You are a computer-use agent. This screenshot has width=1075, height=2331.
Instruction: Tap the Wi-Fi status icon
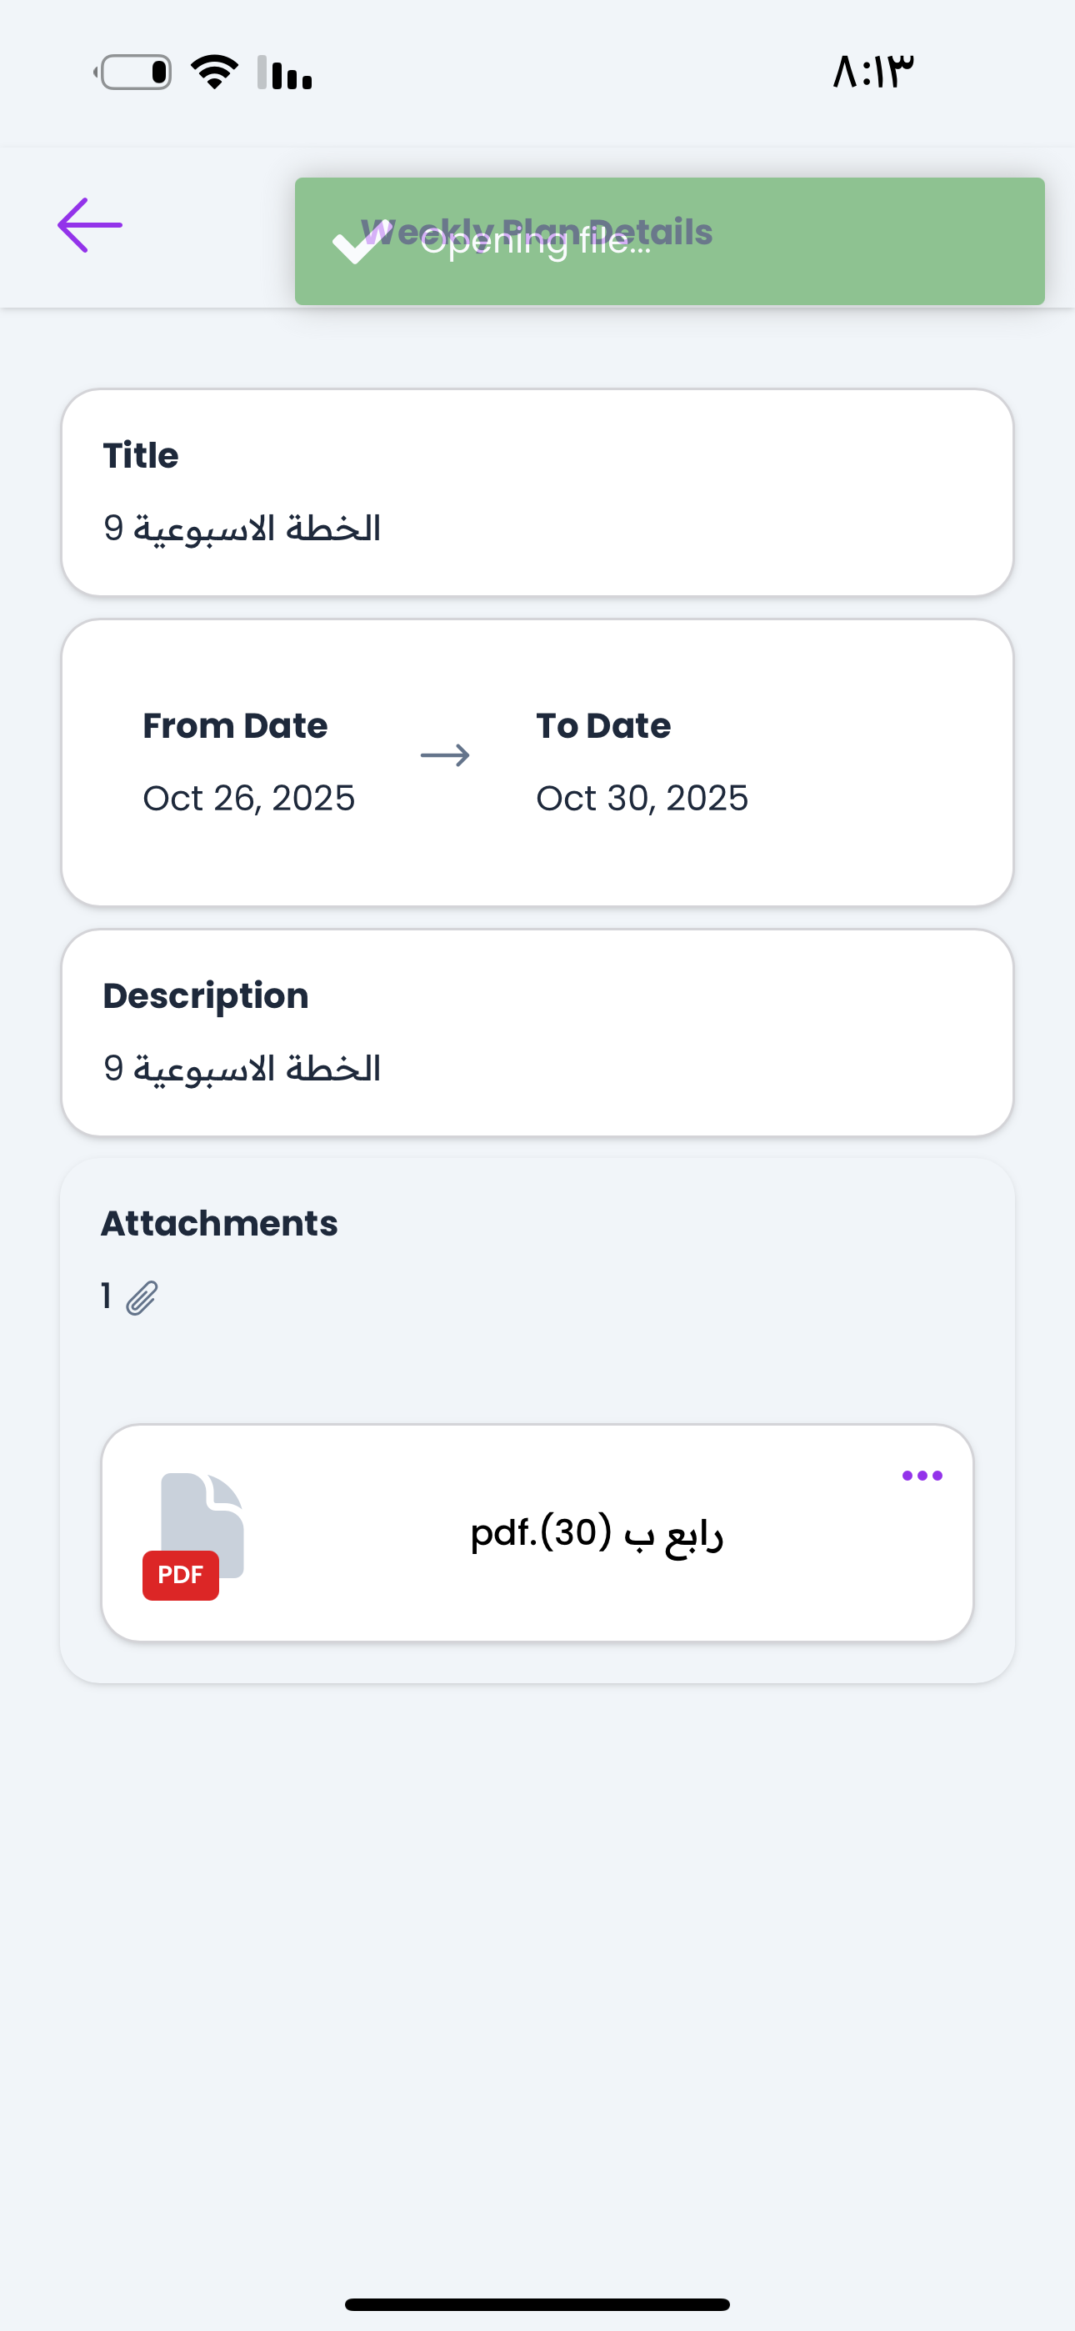tap(214, 72)
